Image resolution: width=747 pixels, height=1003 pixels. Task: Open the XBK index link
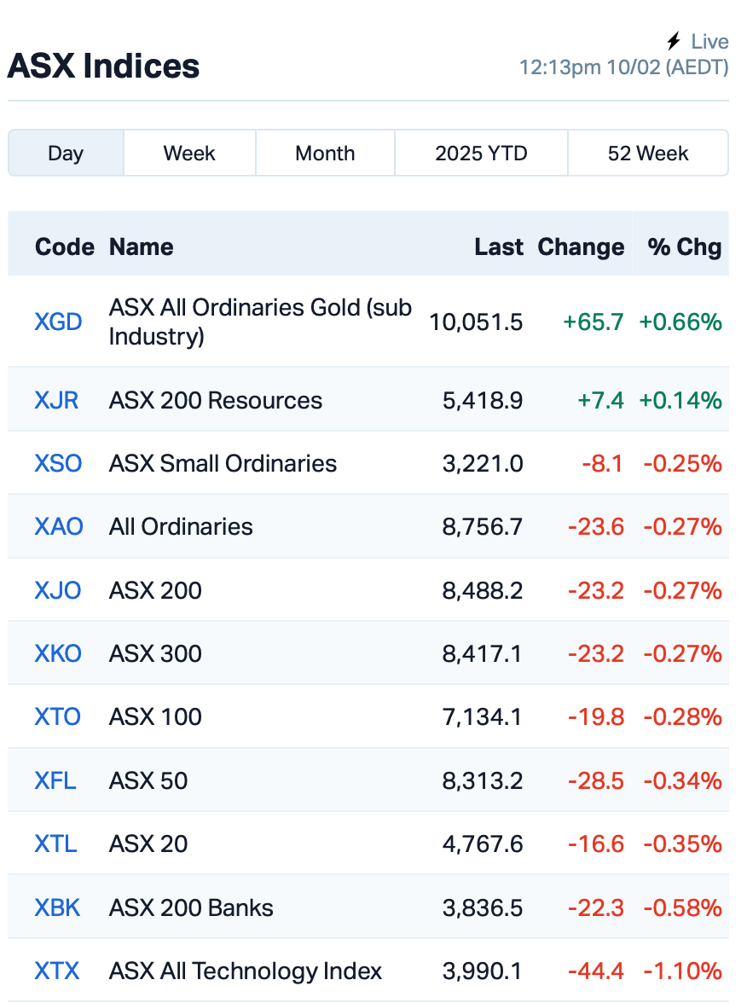58,907
